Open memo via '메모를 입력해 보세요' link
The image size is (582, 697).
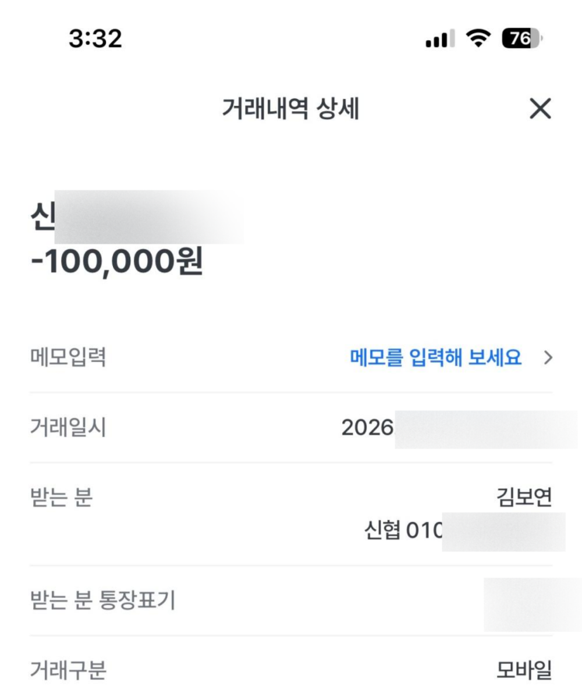click(x=435, y=357)
